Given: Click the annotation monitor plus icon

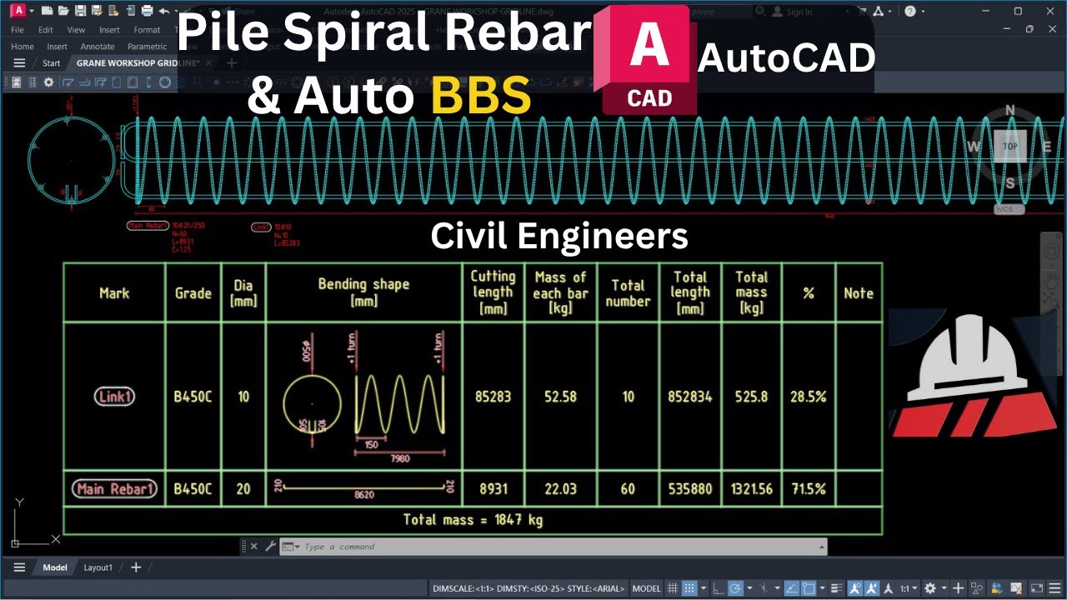Looking at the screenshot, I should pyautogui.click(x=958, y=588).
